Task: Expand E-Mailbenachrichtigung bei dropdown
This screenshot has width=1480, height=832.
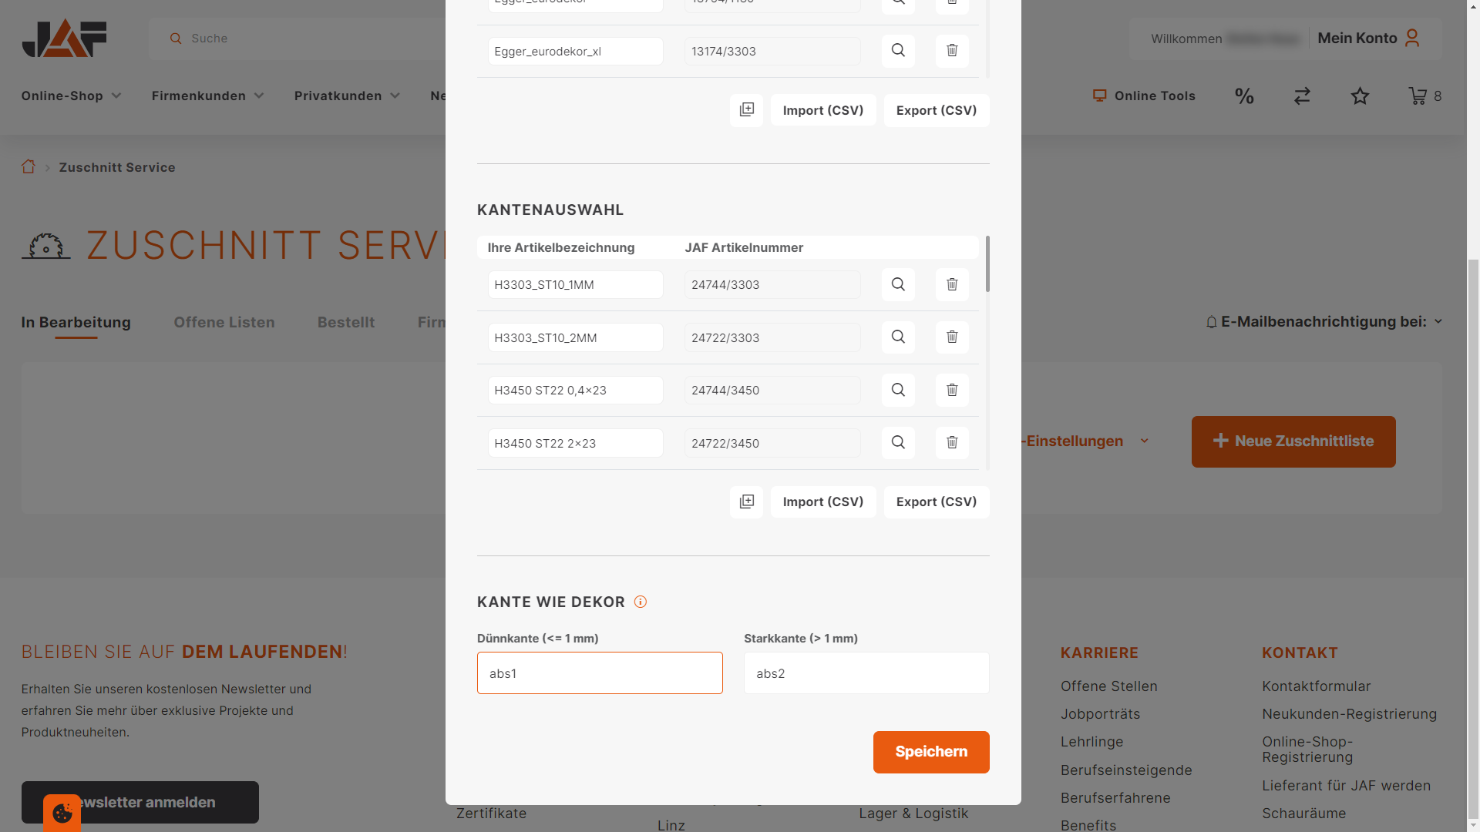Action: pyautogui.click(x=1324, y=322)
